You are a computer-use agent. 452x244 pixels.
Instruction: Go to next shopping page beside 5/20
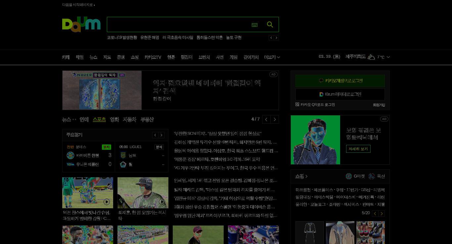(x=382, y=213)
